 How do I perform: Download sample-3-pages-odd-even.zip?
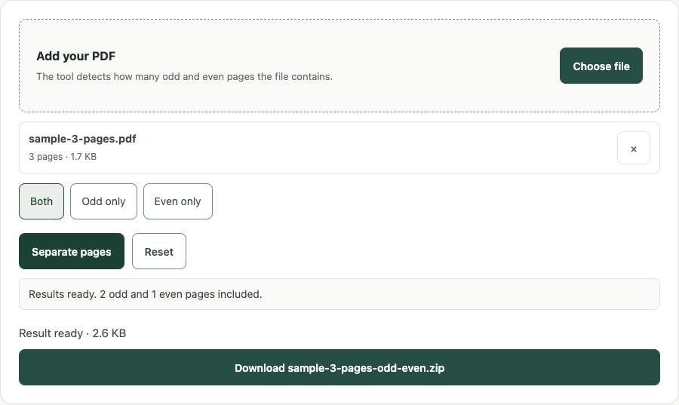339,367
